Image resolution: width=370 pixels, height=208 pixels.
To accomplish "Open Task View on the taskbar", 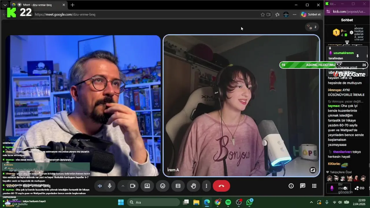I will (186, 202).
